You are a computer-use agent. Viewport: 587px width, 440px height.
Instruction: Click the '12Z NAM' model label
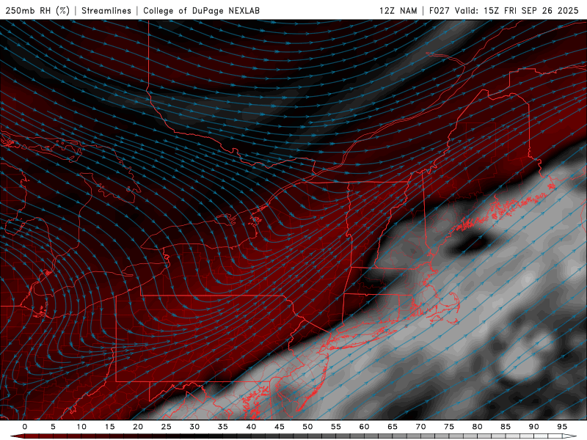click(398, 10)
